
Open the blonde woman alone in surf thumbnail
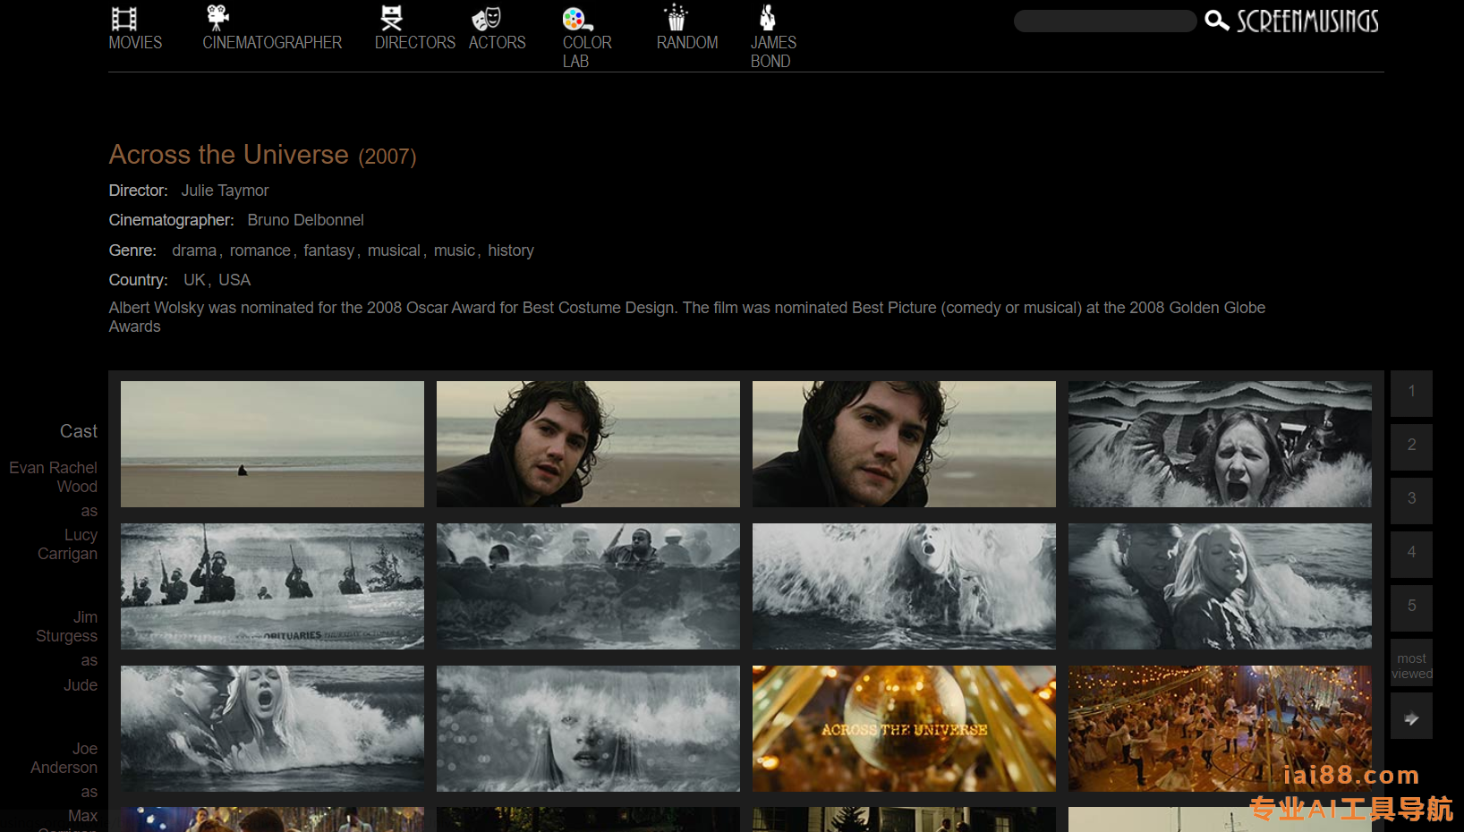(x=904, y=586)
